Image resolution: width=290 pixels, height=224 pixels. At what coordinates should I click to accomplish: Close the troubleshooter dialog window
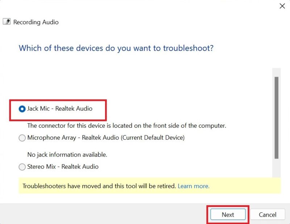point(282,6)
